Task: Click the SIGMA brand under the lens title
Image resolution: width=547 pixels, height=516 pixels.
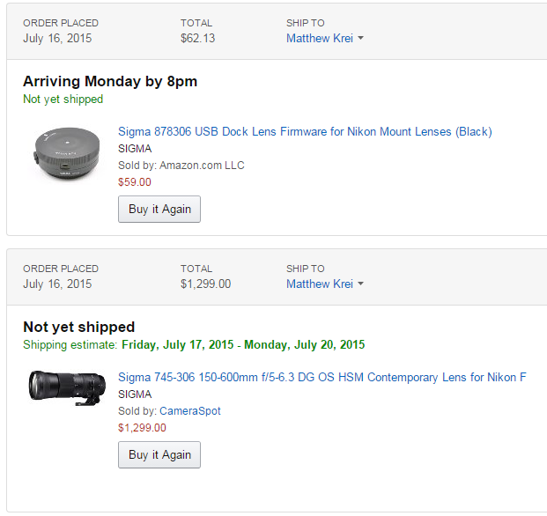Action: (x=135, y=394)
